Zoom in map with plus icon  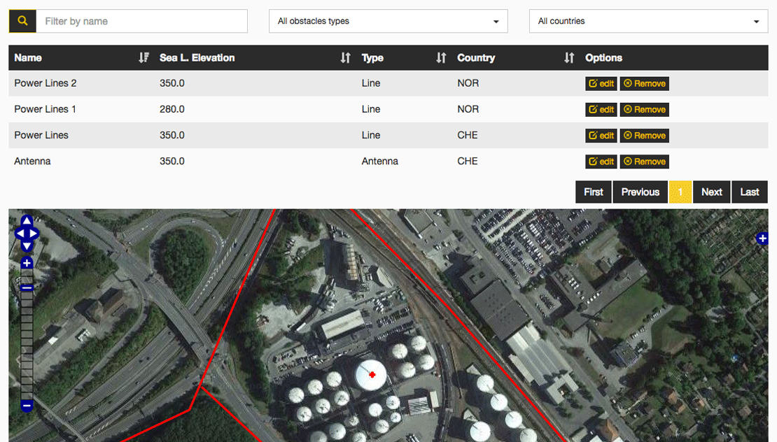[27, 264]
